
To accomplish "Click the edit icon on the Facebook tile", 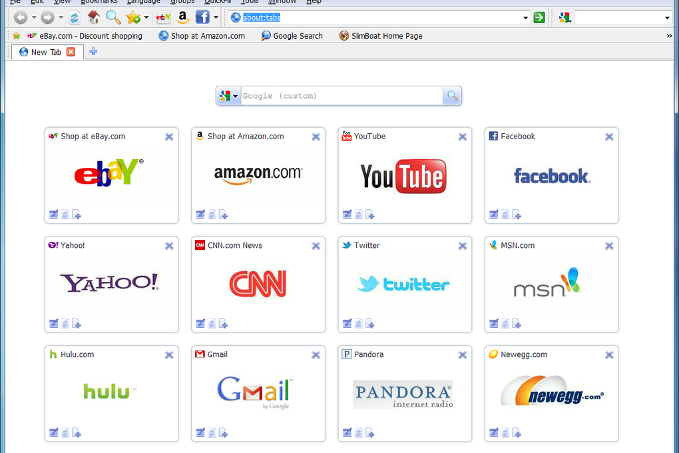I will (x=494, y=215).
